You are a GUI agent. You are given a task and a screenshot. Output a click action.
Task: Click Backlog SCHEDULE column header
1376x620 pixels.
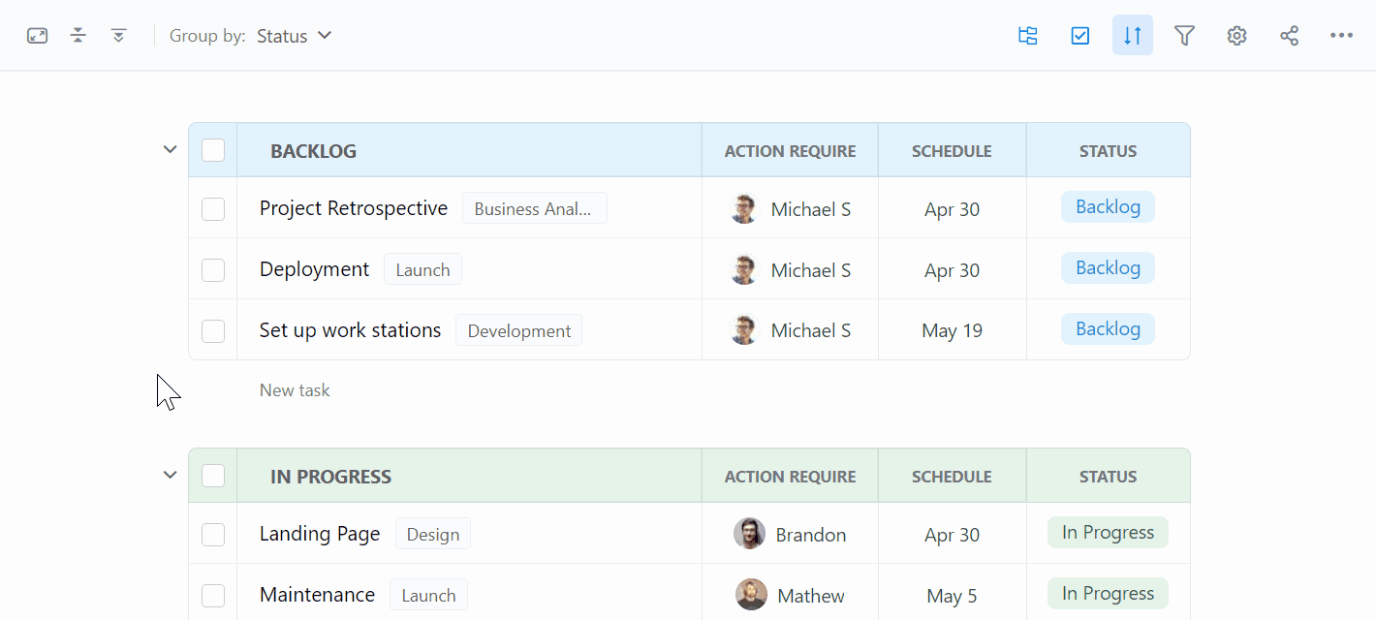[952, 151]
